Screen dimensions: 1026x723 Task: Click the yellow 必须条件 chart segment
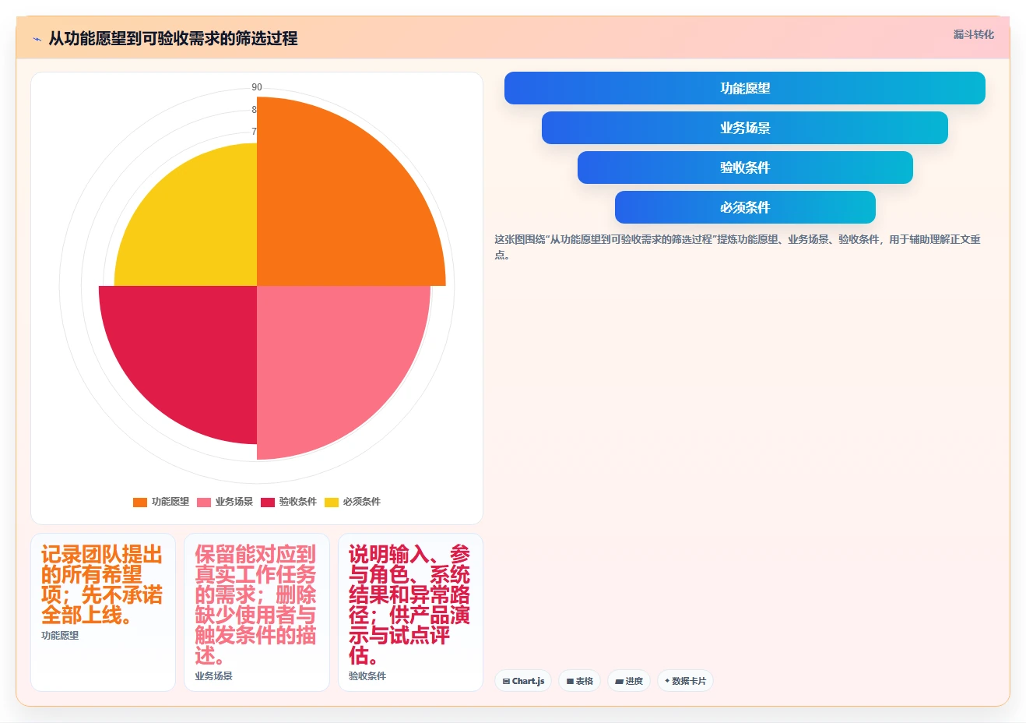point(199,230)
